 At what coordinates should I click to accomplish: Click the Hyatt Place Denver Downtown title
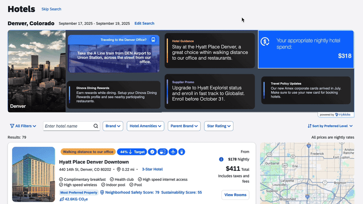[94, 162]
